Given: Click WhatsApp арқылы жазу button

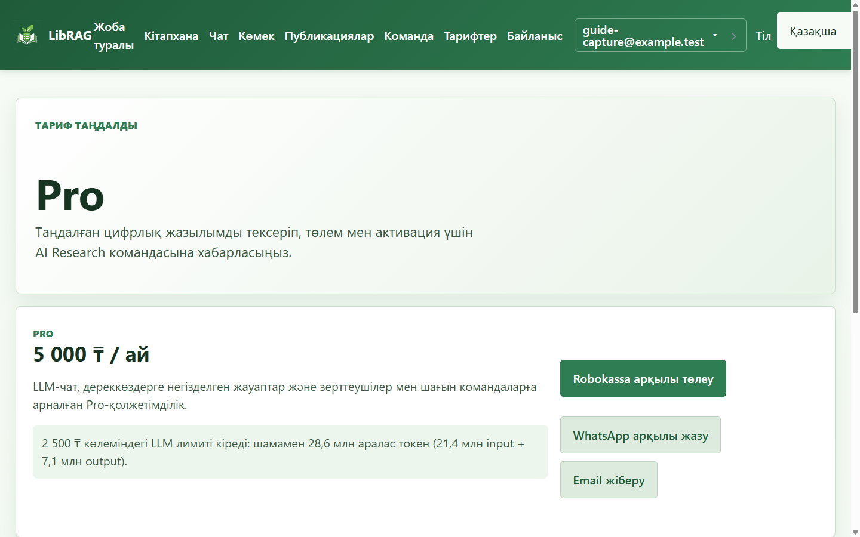Looking at the screenshot, I should coord(640,435).
